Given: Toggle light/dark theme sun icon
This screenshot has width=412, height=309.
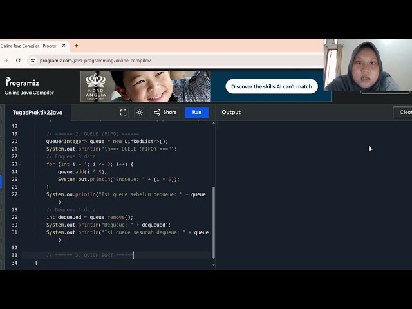Looking at the screenshot, I should click(140, 113).
